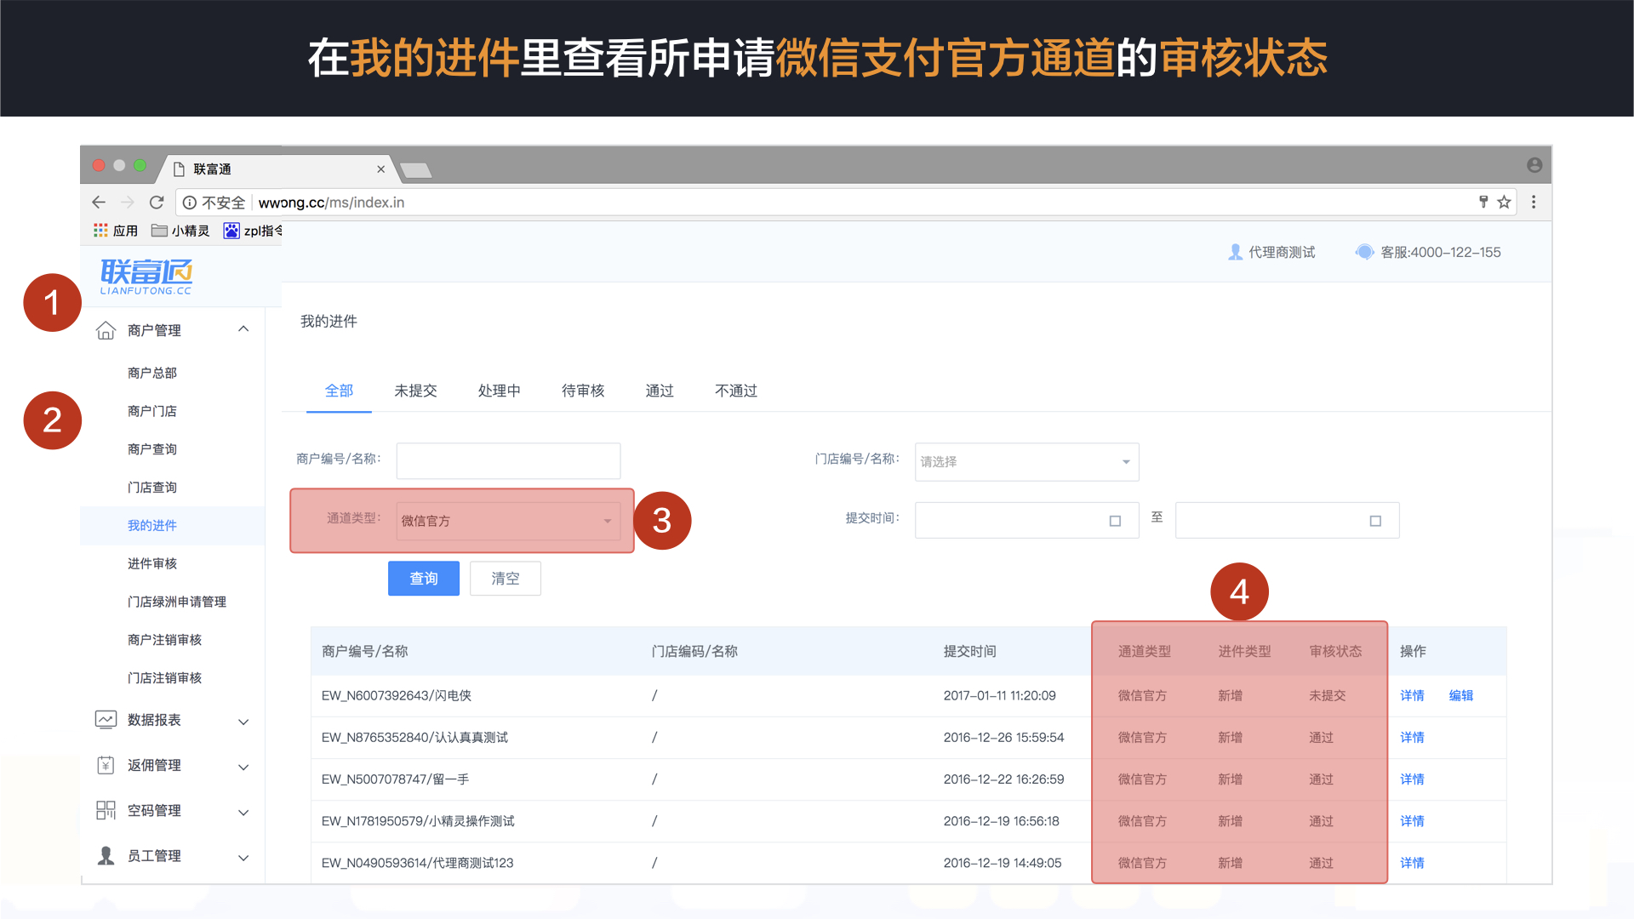
Task: Open calendar icon of start date field
Action: coord(1115,521)
